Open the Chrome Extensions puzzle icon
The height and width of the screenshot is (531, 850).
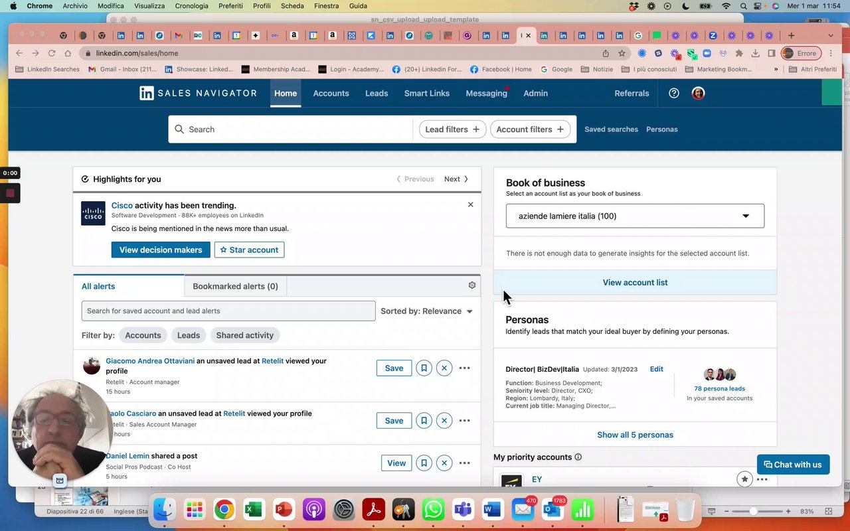739,53
